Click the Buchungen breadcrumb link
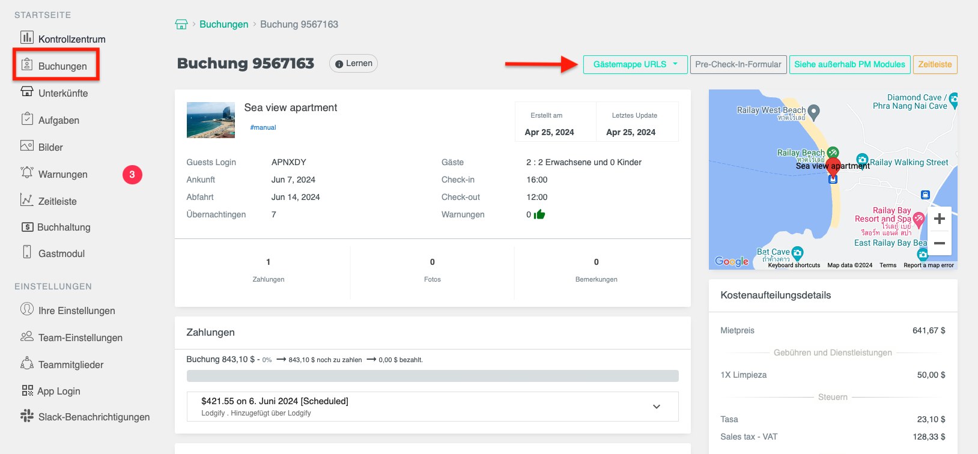Viewport: 978px width, 454px height. [x=223, y=25]
